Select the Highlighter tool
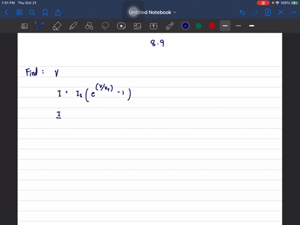This screenshot has width=300, height=225. (x=73, y=26)
